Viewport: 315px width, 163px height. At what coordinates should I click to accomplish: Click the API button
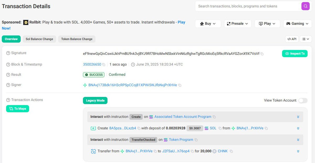(292, 39)
